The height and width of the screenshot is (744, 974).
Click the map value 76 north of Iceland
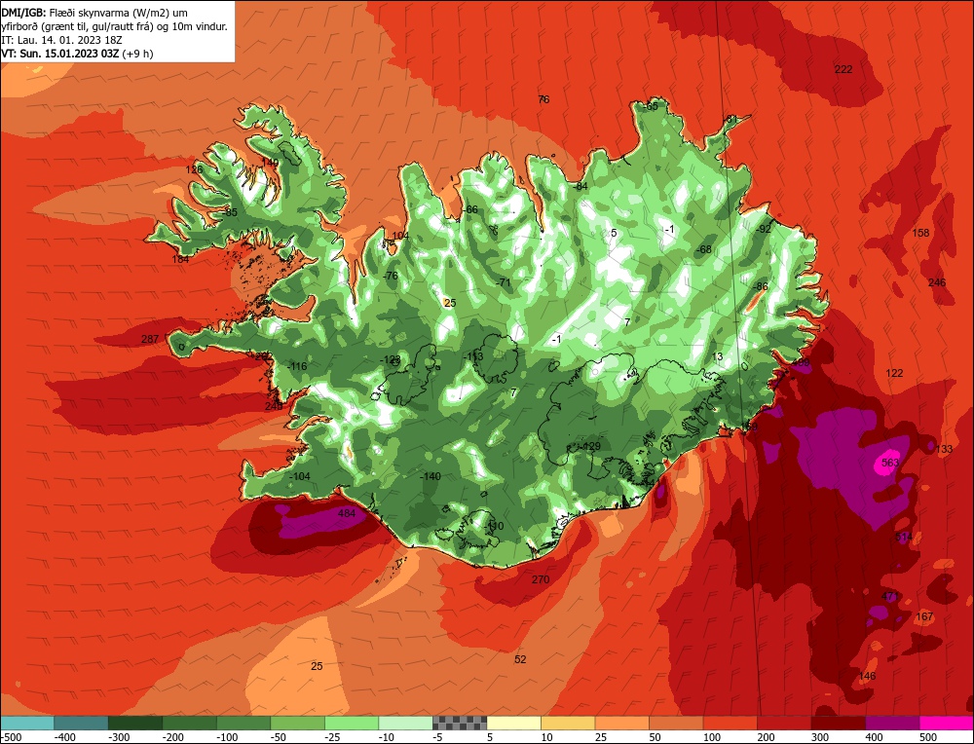(x=543, y=99)
